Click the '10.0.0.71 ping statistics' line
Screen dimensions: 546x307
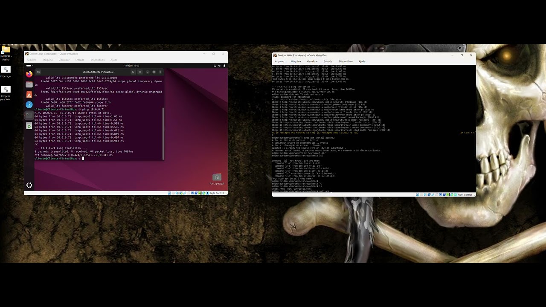pyautogui.click(x=61, y=148)
